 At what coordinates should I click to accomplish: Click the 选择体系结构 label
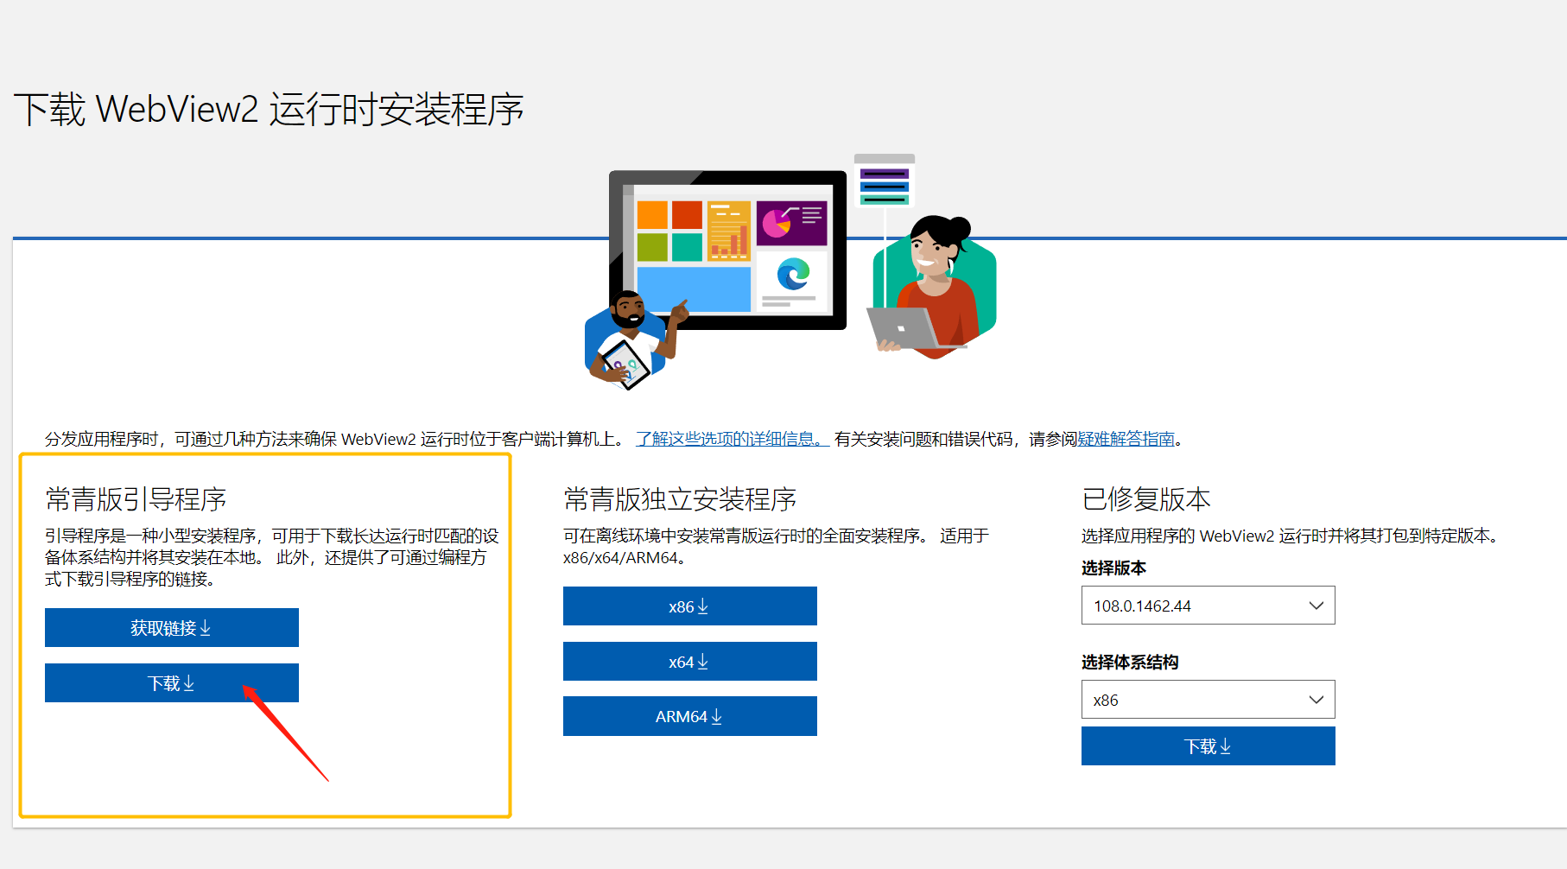point(1130,662)
